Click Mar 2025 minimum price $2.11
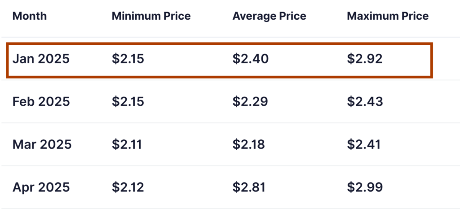This screenshot has height=210, width=460. pos(126,145)
